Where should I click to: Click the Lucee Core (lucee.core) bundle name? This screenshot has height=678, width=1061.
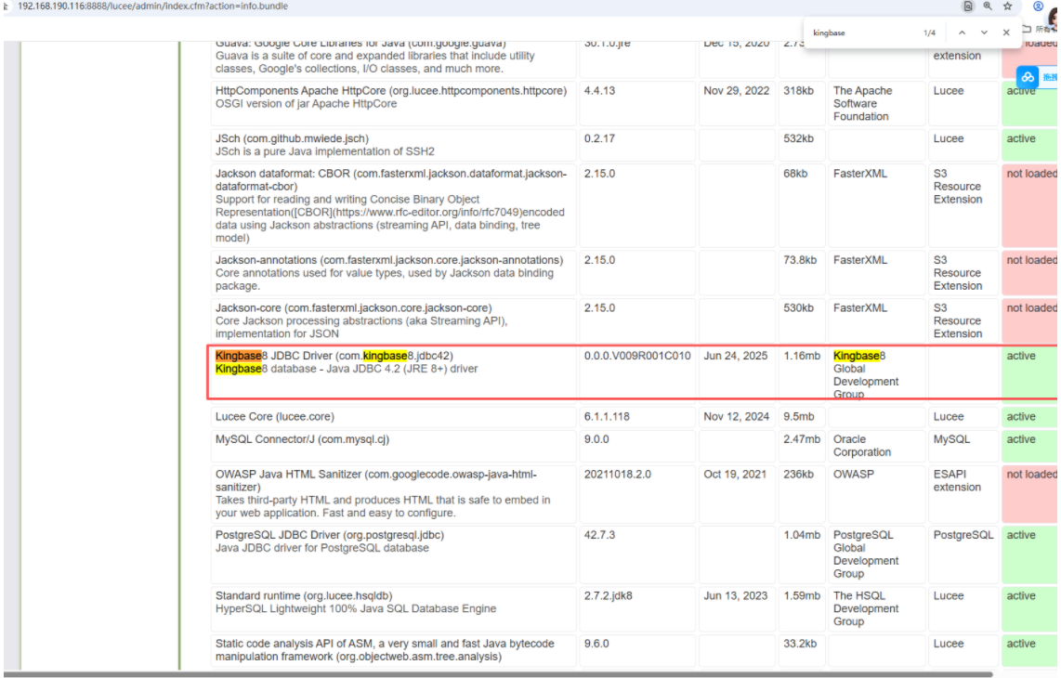[274, 417]
